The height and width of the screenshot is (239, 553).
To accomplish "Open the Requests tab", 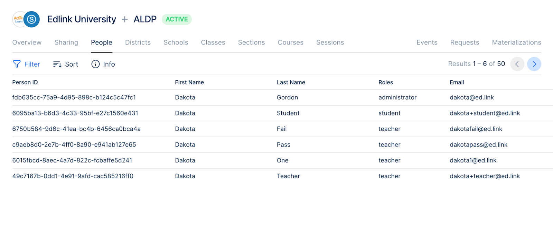I will pos(465,42).
